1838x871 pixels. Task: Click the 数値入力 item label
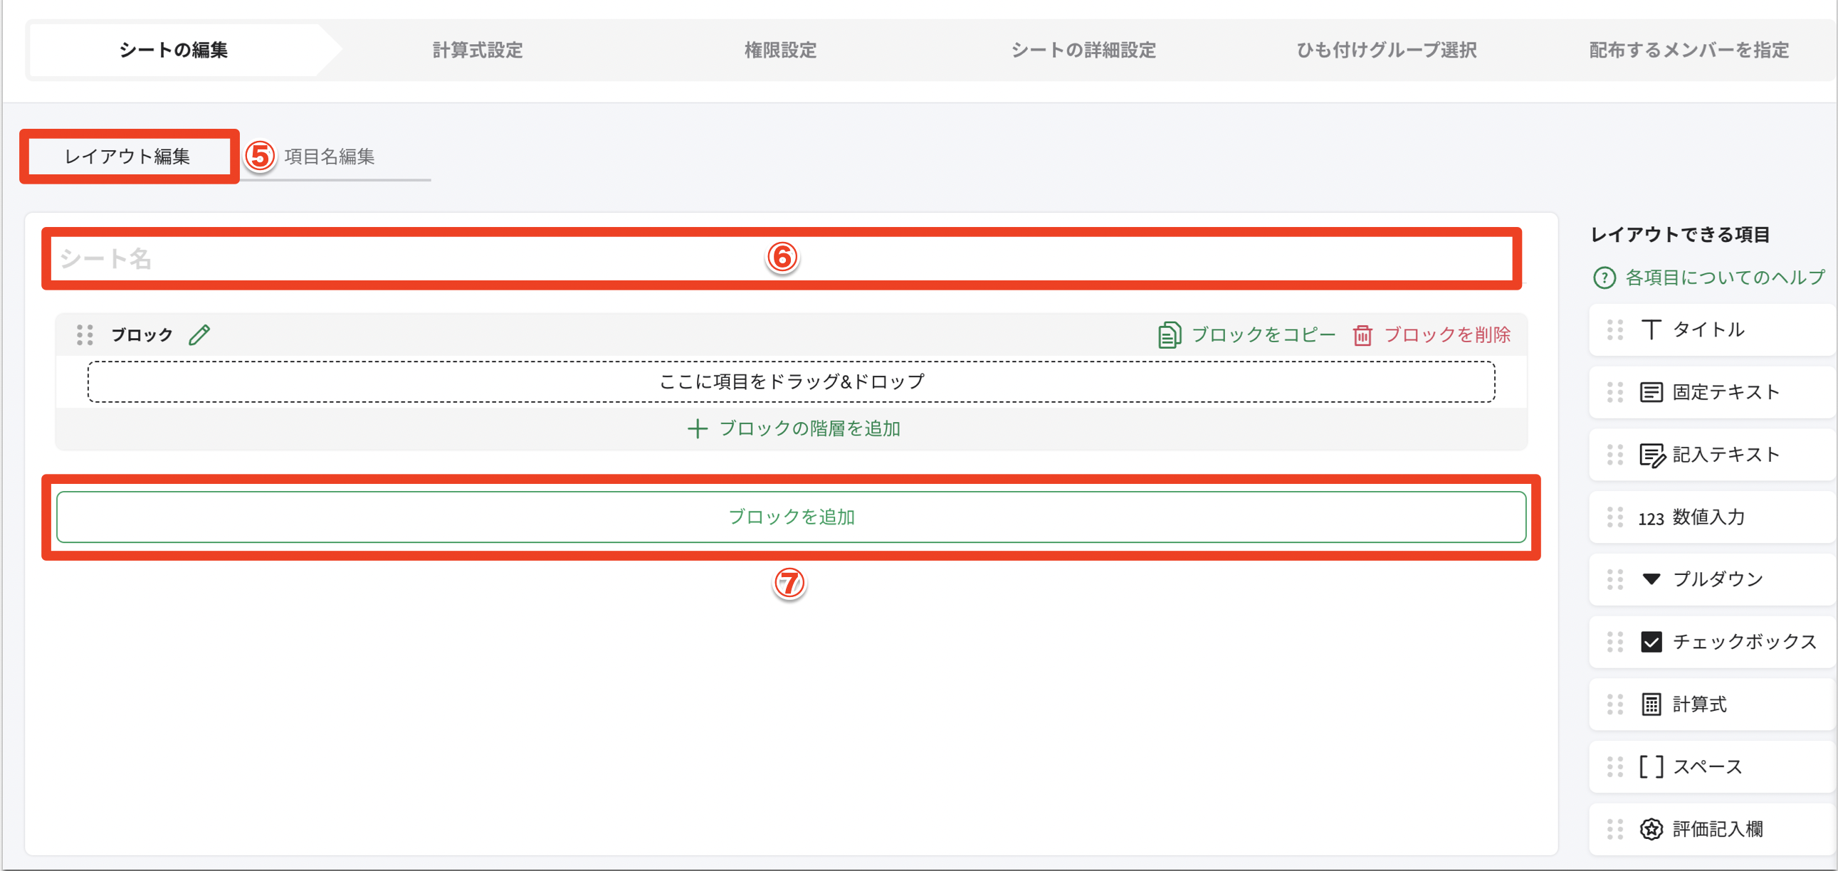pos(1708,517)
